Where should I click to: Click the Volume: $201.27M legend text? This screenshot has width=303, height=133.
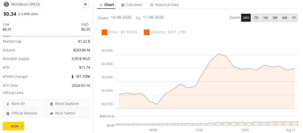click(x=168, y=32)
